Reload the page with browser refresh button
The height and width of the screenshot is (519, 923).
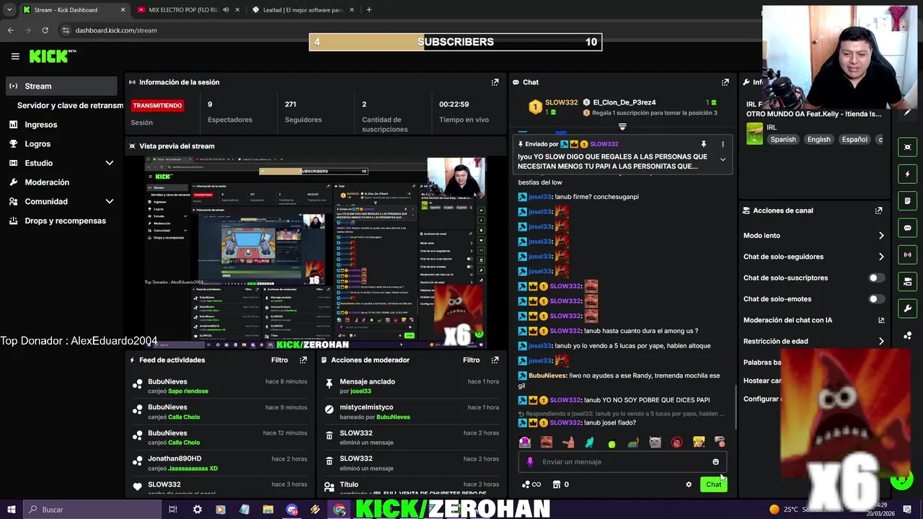[45, 30]
